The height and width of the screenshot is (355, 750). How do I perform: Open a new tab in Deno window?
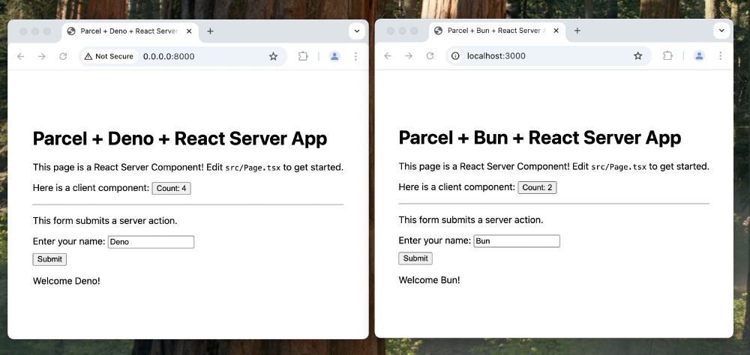[210, 31]
